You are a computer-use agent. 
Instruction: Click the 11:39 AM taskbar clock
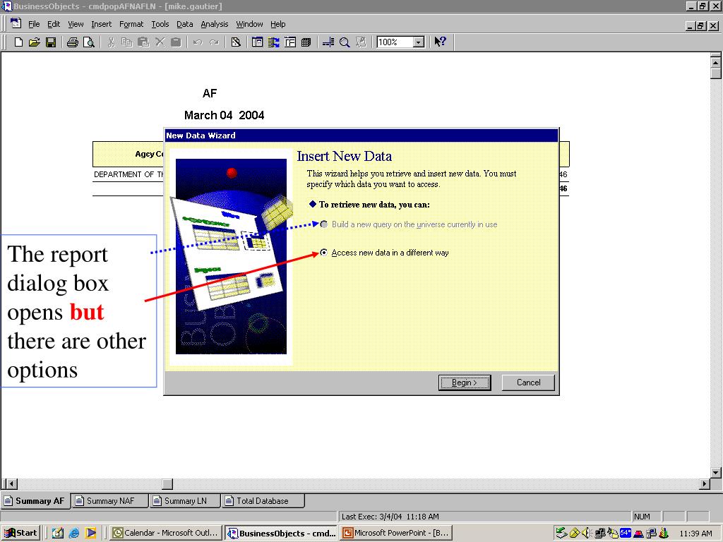click(x=695, y=534)
